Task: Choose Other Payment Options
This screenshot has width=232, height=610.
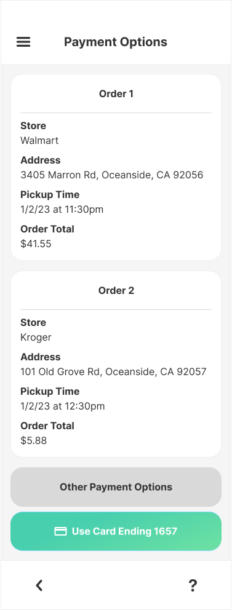Action: coord(116,487)
